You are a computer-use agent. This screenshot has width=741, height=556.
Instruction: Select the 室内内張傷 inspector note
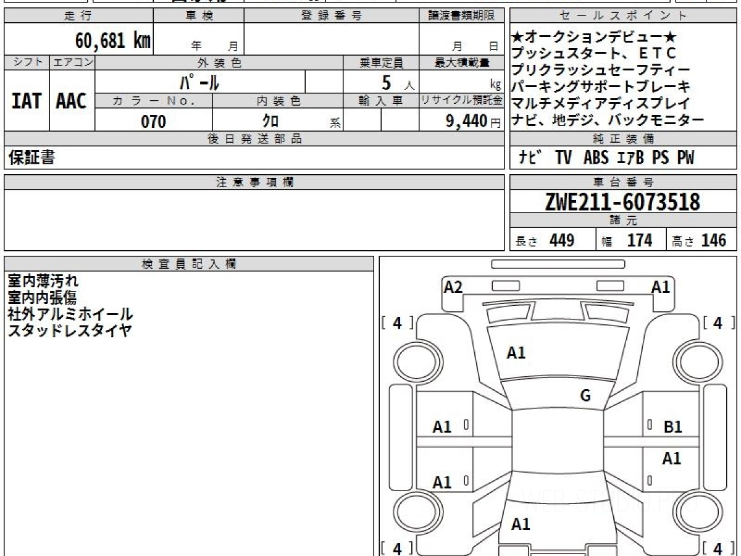(42, 298)
